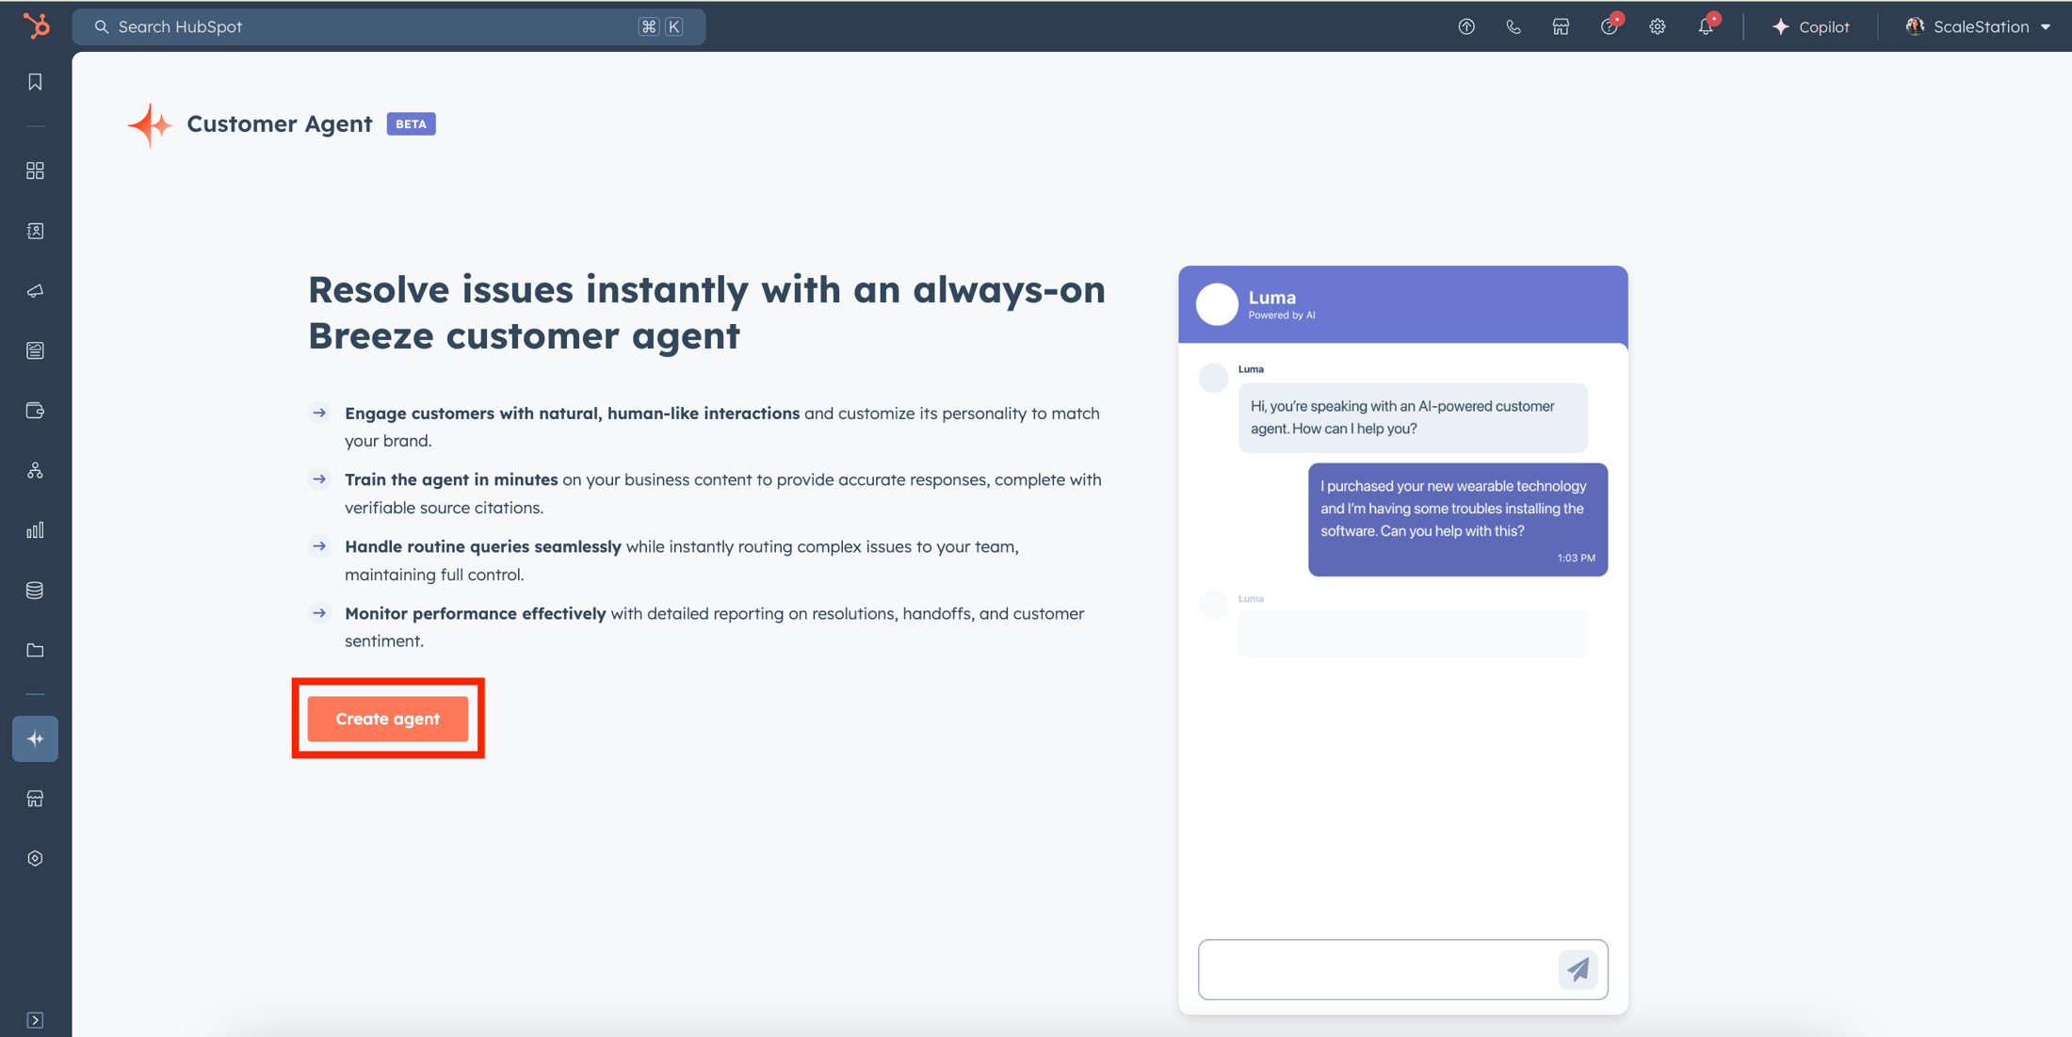
Task: Open the Bookmarks icon in sidebar
Action: click(35, 82)
